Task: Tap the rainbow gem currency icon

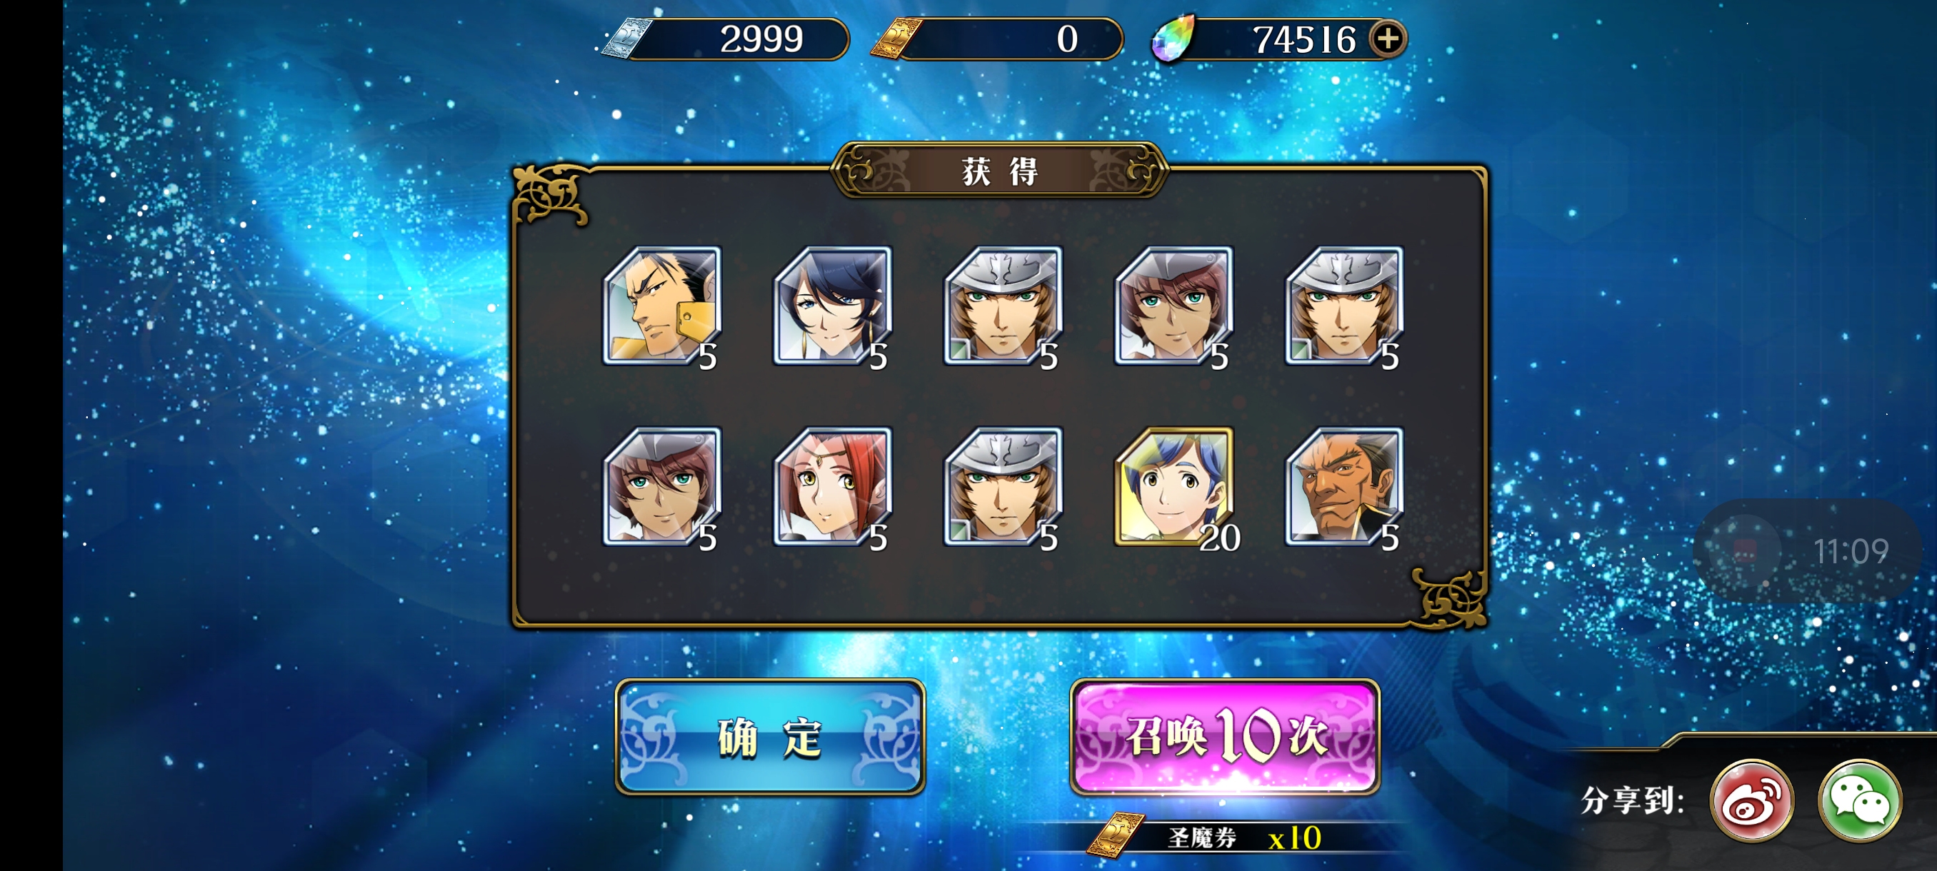Action: pos(1173,39)
